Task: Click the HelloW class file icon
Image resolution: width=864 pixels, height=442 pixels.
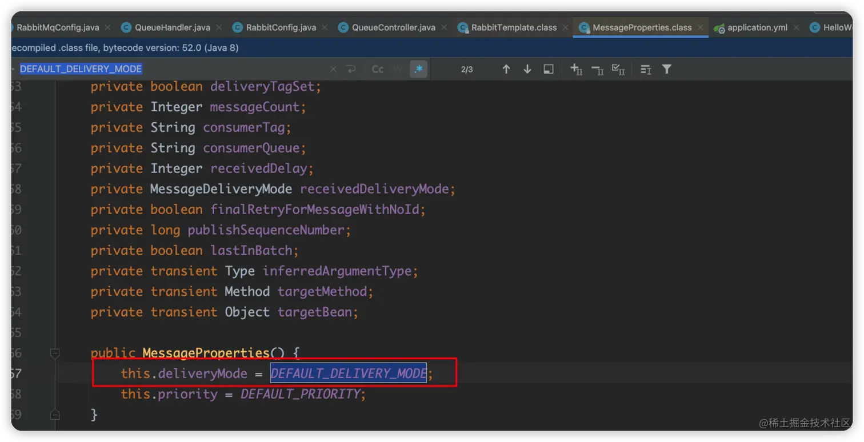Action: [x=814, y=27]
